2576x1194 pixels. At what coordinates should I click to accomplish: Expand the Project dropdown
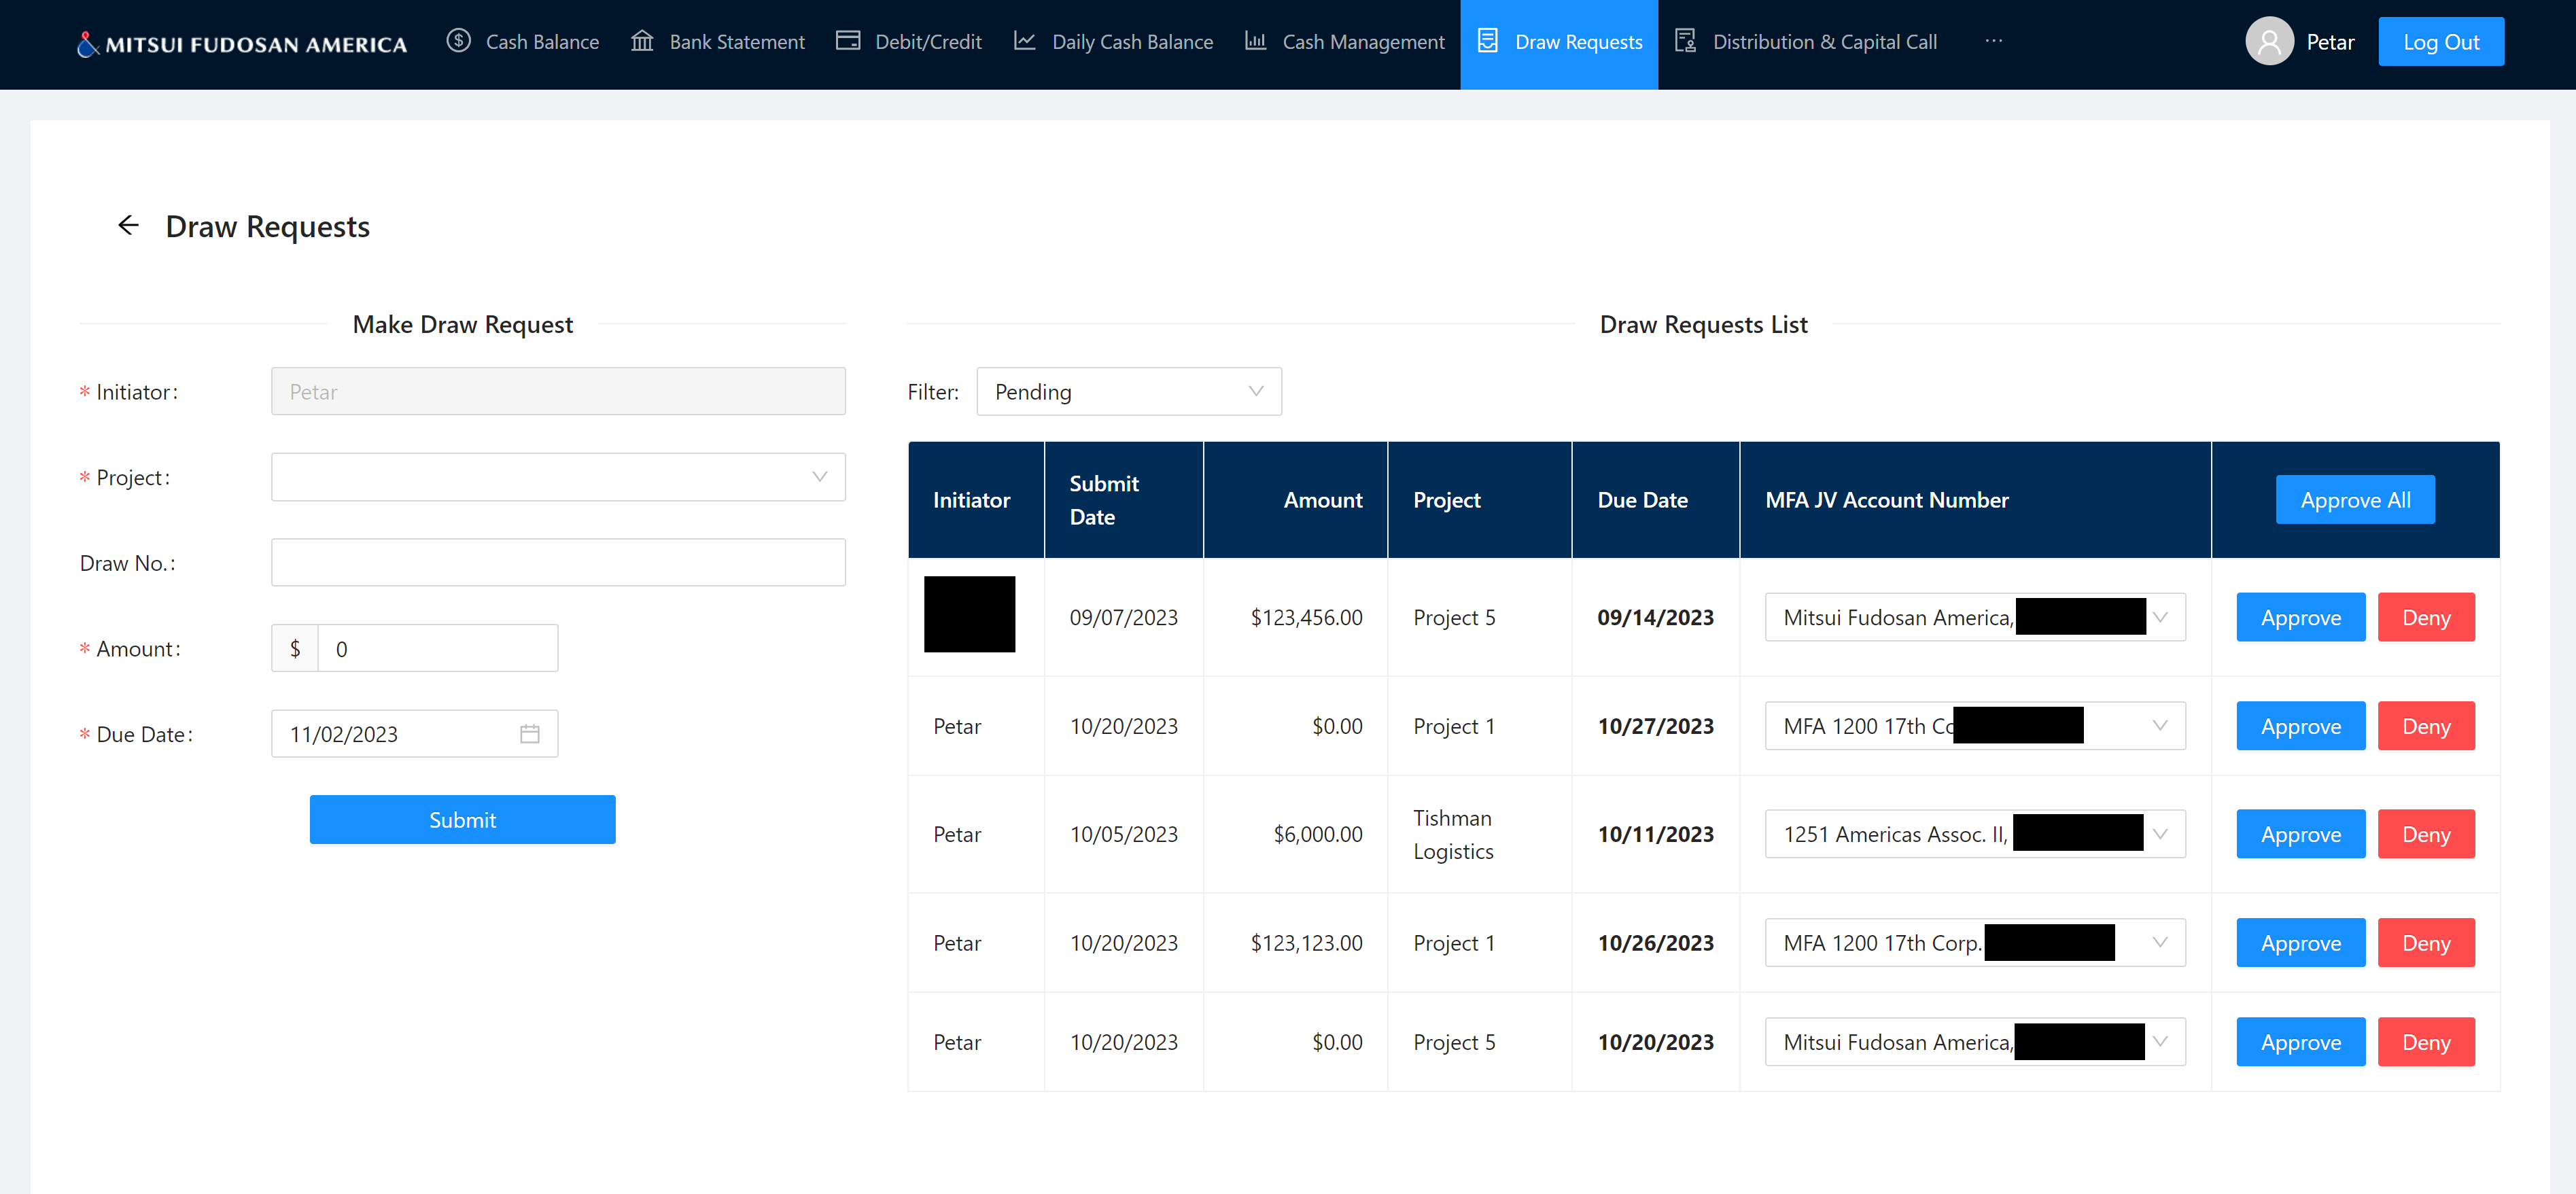(x=558, y=477)
